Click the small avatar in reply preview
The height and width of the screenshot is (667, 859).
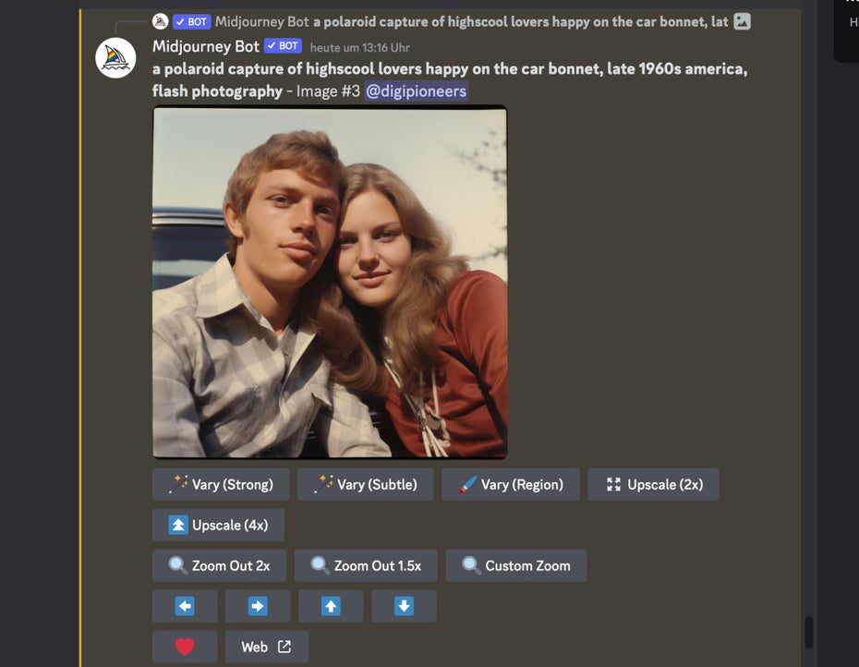[161, 21]
